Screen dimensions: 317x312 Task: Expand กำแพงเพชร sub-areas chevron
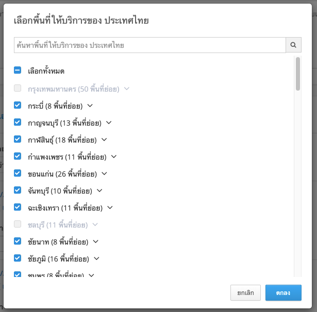114,157
